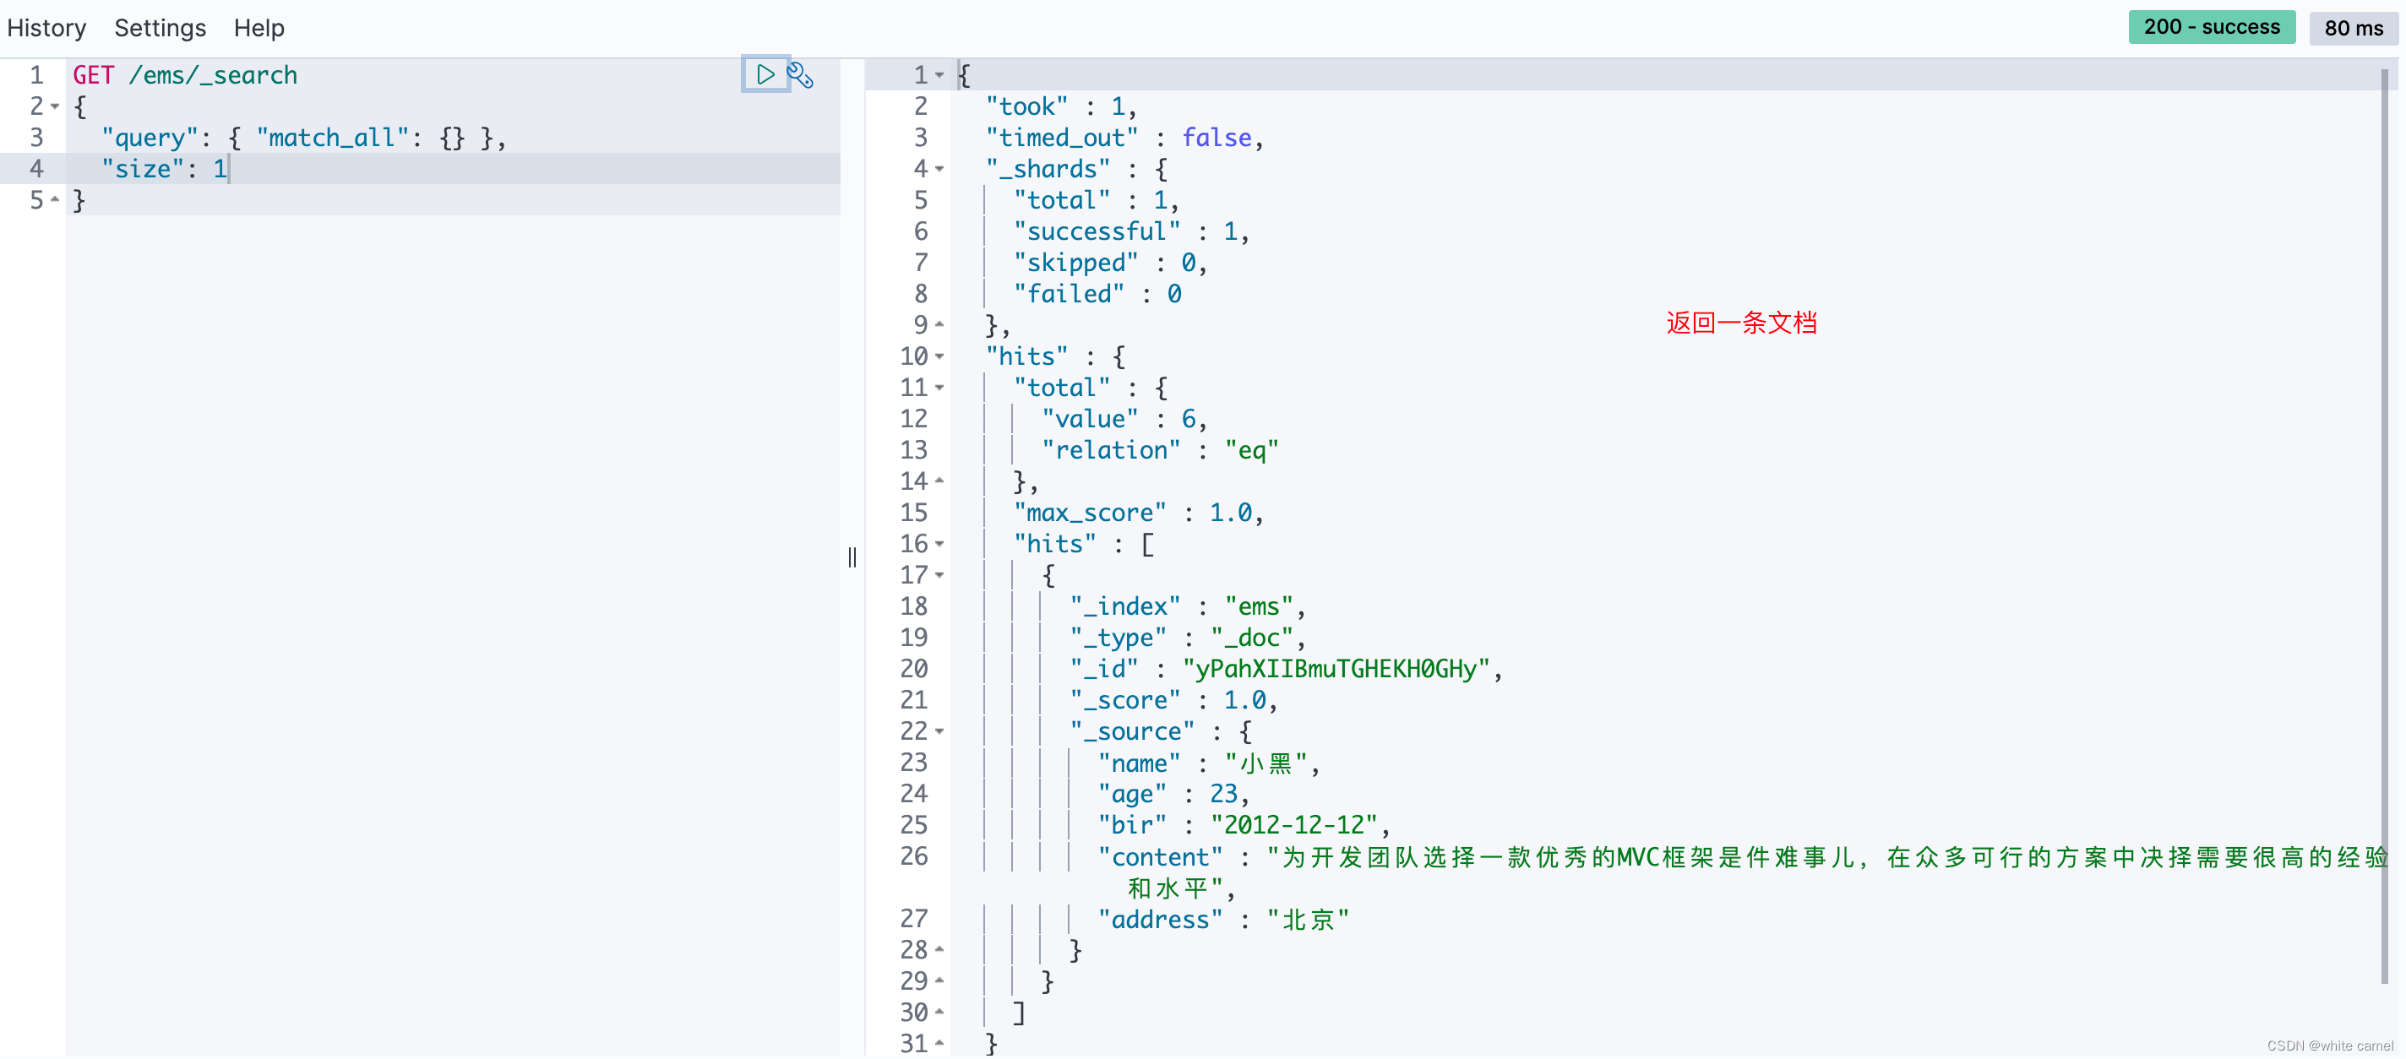The image size is (2406, 1059).
Task: Click fold marker on response line 31
Action: pos(939,1043)
